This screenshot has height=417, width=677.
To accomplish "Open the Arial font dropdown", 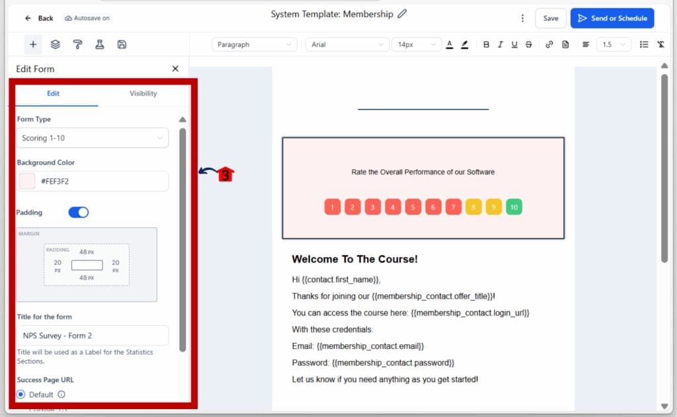I will pos(346,44).
